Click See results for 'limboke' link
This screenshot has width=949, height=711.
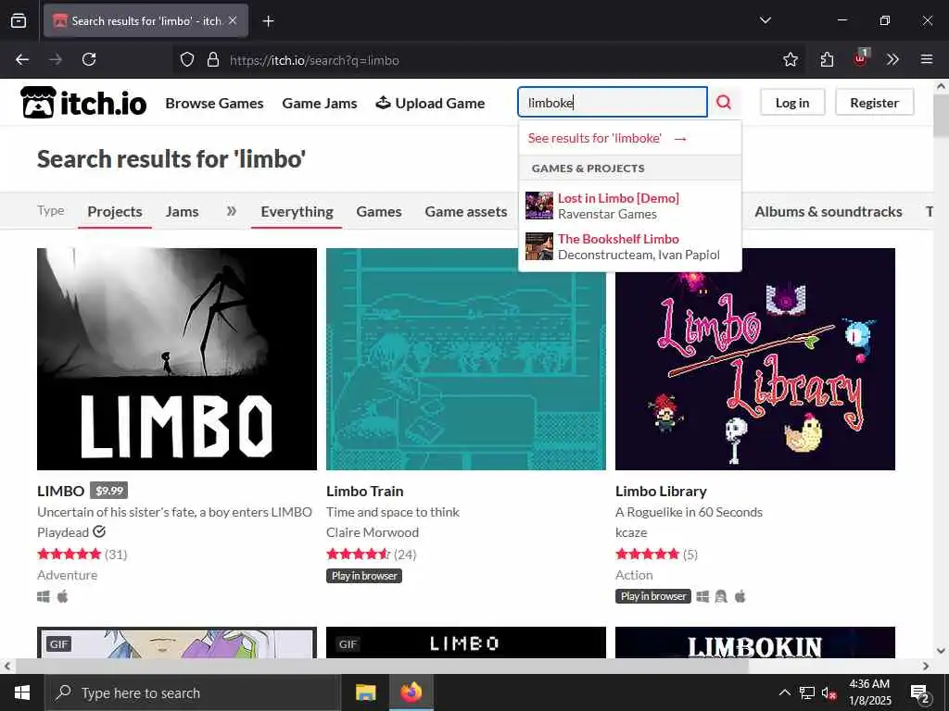point(607,138)
